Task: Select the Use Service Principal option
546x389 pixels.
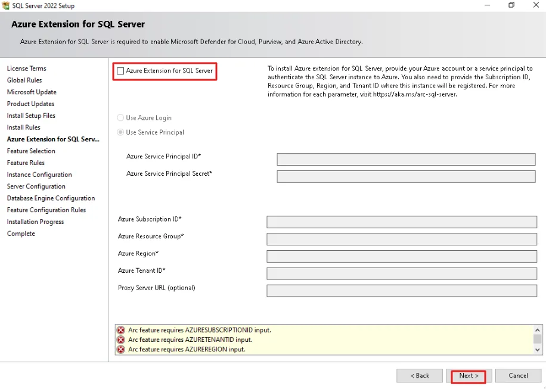Action: [120, 132]
